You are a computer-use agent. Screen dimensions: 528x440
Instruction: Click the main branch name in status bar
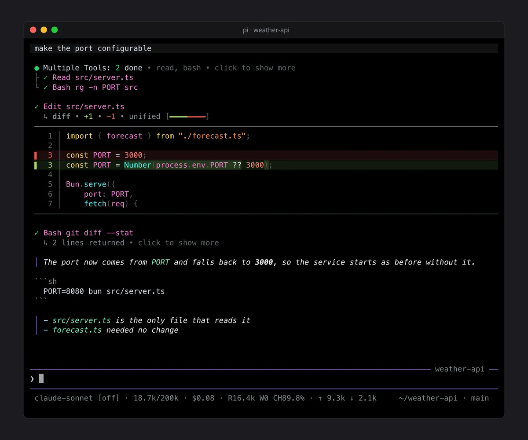pos(480,398)
